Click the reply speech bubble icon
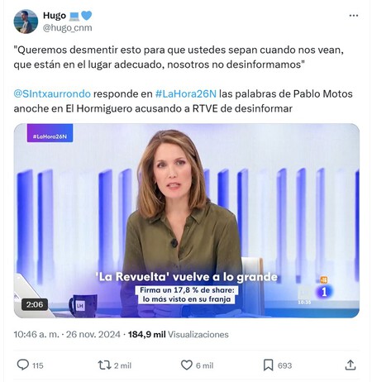The height and width of the screenshot is (382, 372). (23, 365)
